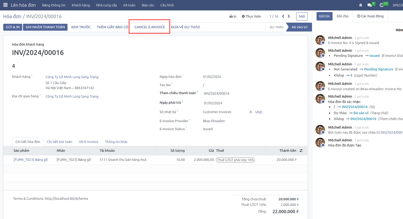Click the [FURN_7023] Bảng gỗ product link
This screenshot has width=403, height=219.
pyautogui.click(x=31, y=160)
